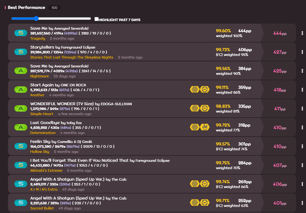Enable the Highlight Past 7 Days checkbox
Screen dimensions: 306x213
click(x=97, y=19)
